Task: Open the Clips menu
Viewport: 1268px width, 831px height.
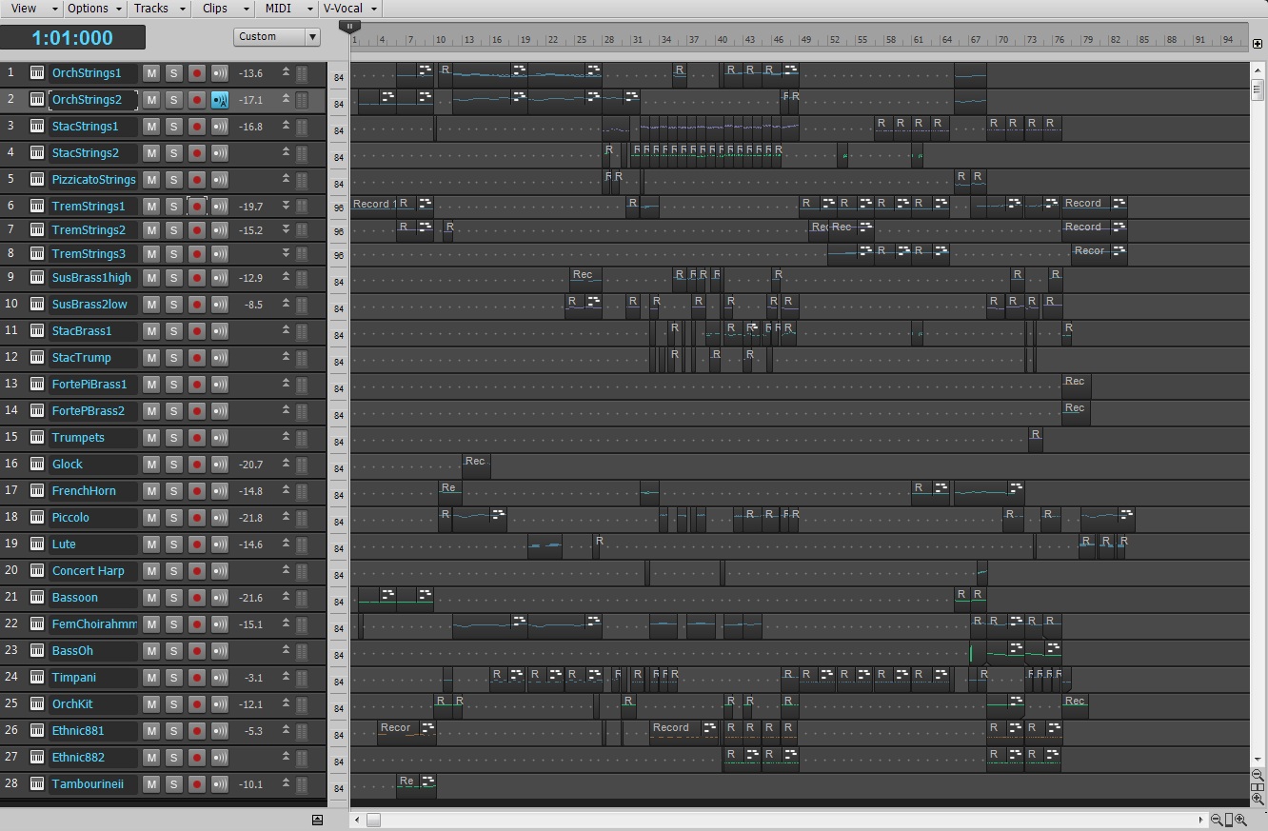Action: click(x=225, y=9)
